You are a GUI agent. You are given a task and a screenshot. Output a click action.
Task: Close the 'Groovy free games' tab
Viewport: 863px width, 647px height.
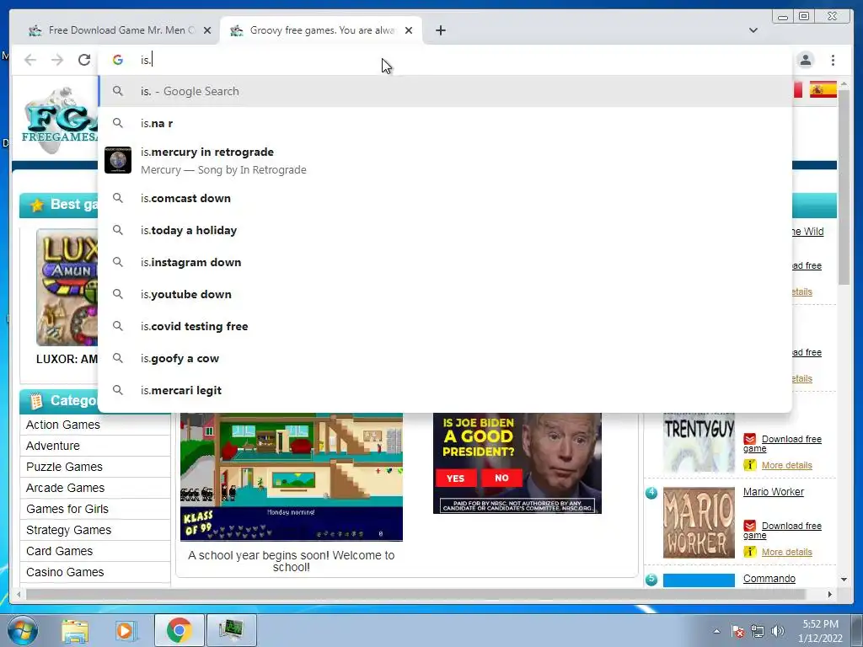409,30
